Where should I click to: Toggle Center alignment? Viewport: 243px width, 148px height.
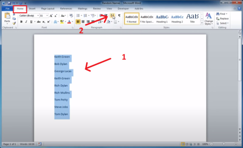(x=83, y=22)
